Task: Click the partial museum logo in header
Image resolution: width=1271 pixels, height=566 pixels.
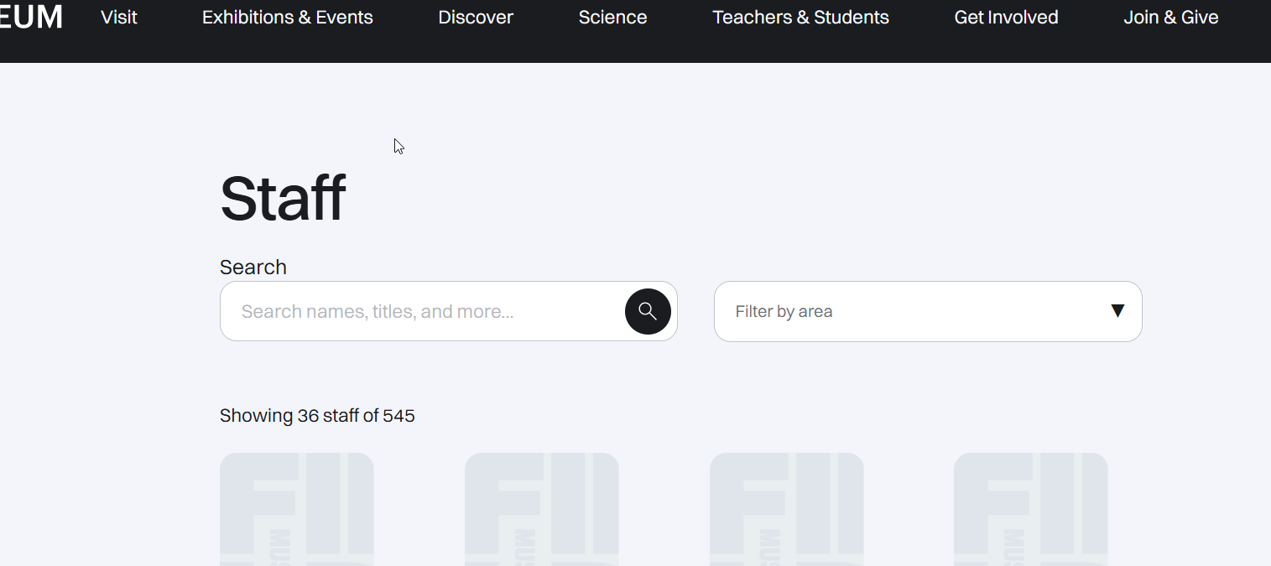Action: pos(31,17)
